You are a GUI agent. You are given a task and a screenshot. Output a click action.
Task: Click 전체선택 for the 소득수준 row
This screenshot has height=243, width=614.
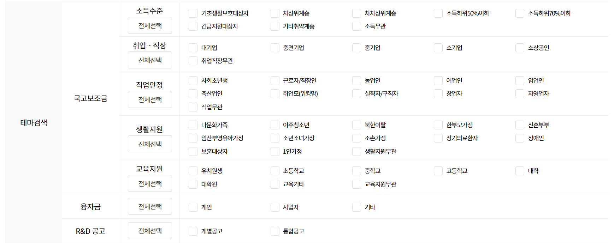pos(150,25)
